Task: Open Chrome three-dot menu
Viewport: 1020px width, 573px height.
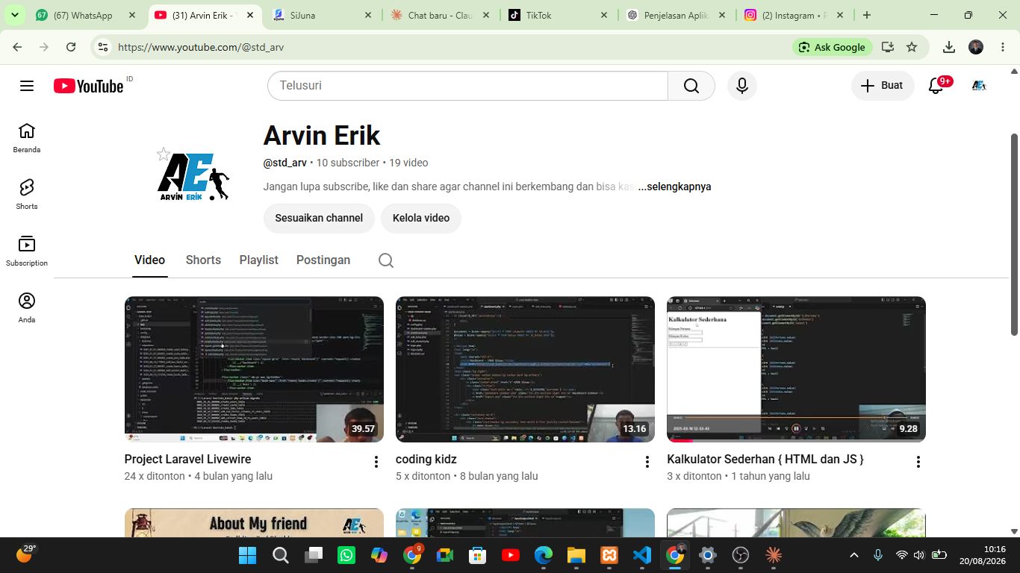Action: point(1002,47)
